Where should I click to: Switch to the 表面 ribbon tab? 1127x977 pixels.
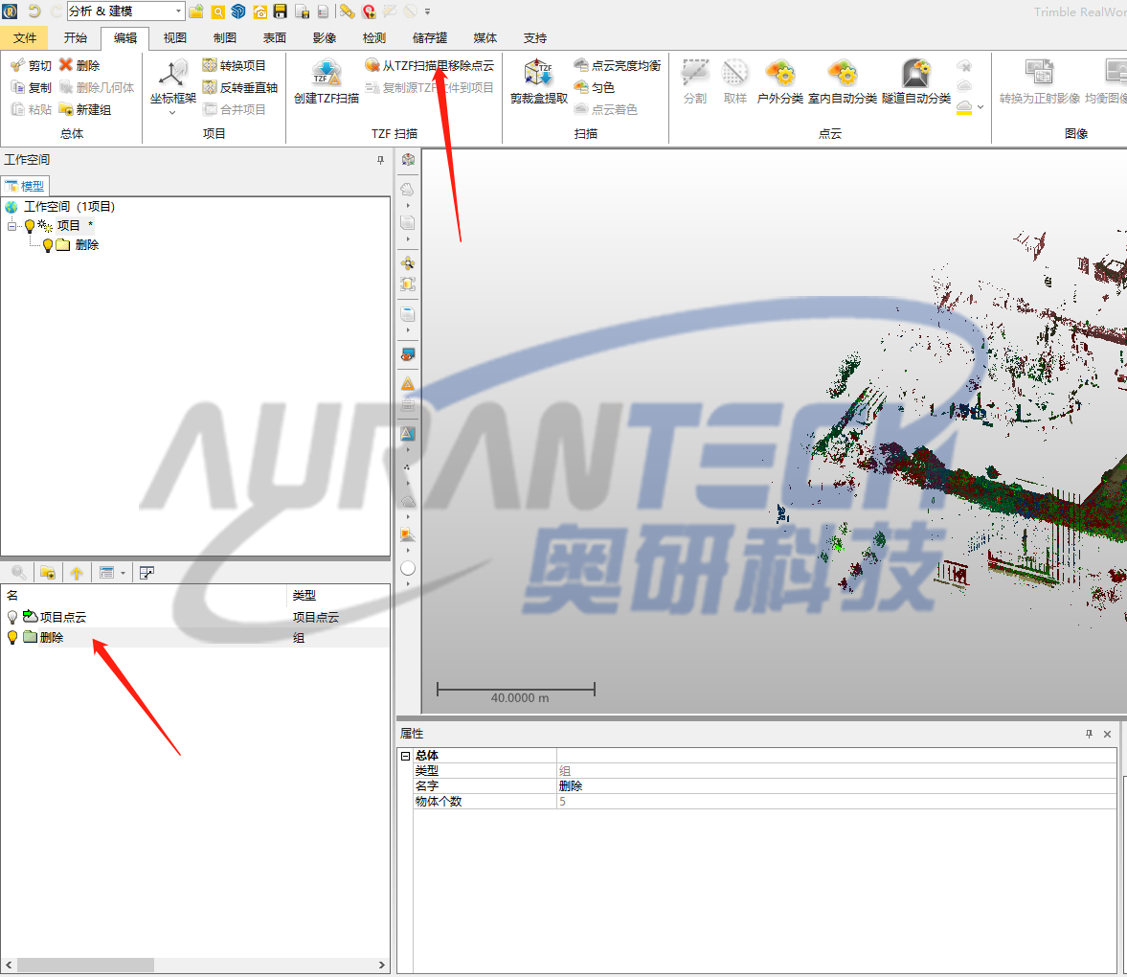coord(275,38)
